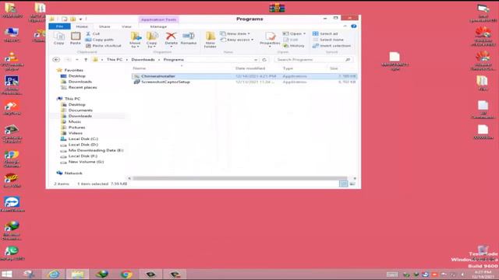Image resolution: width=499 pixels, height=280 pixels.
Task: Click Select all in the ribbon
Action: 325,33
